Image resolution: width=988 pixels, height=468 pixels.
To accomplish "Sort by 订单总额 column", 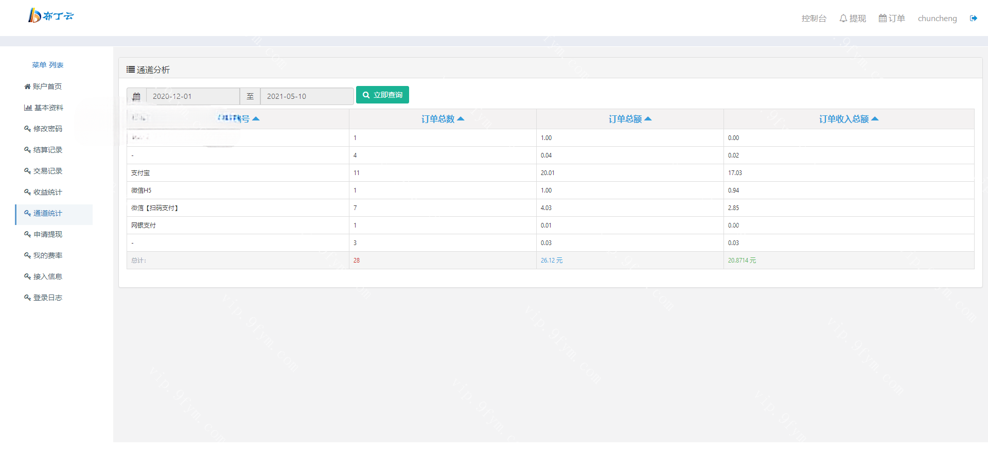I will [x=630, y=119].
